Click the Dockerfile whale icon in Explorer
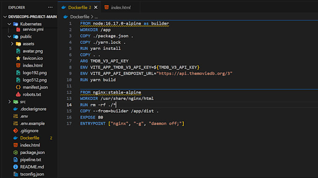 coord(15,138)
